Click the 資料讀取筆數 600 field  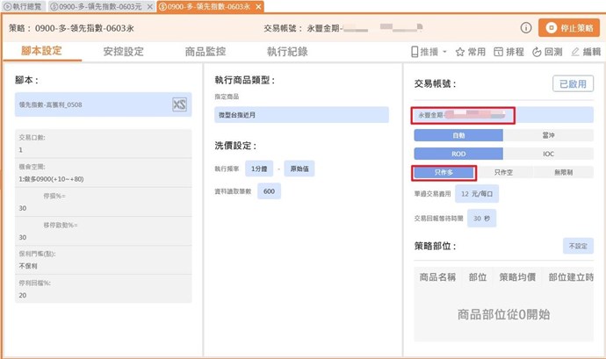click(x=268, y=191)
